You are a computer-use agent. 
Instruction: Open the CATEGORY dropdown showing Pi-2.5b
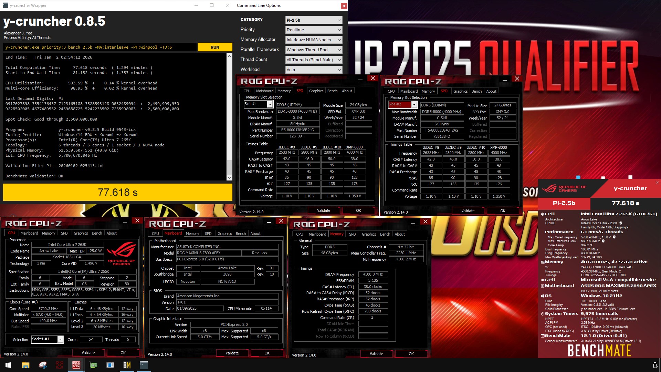click(314, 20)
